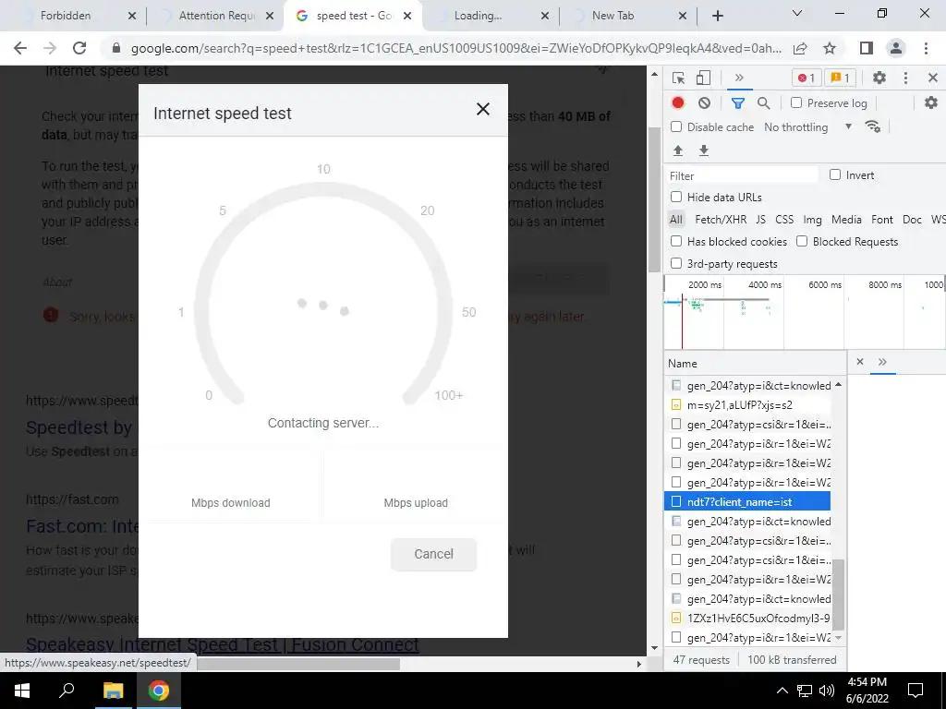Filter requests by JS
The height and width of the screenshot is (709, 946).
[761, 220]
